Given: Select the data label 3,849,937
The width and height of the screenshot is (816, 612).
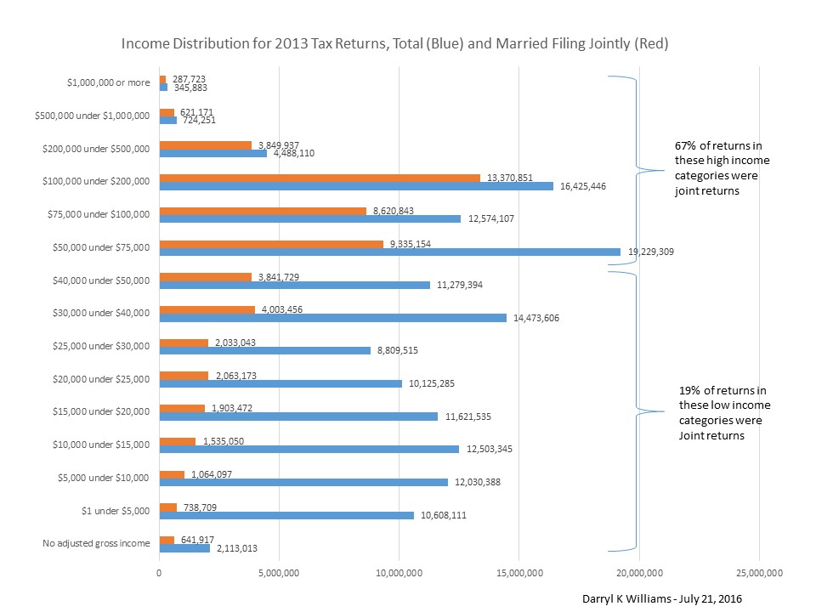Looking at the screenshot, I should [279, 145].
